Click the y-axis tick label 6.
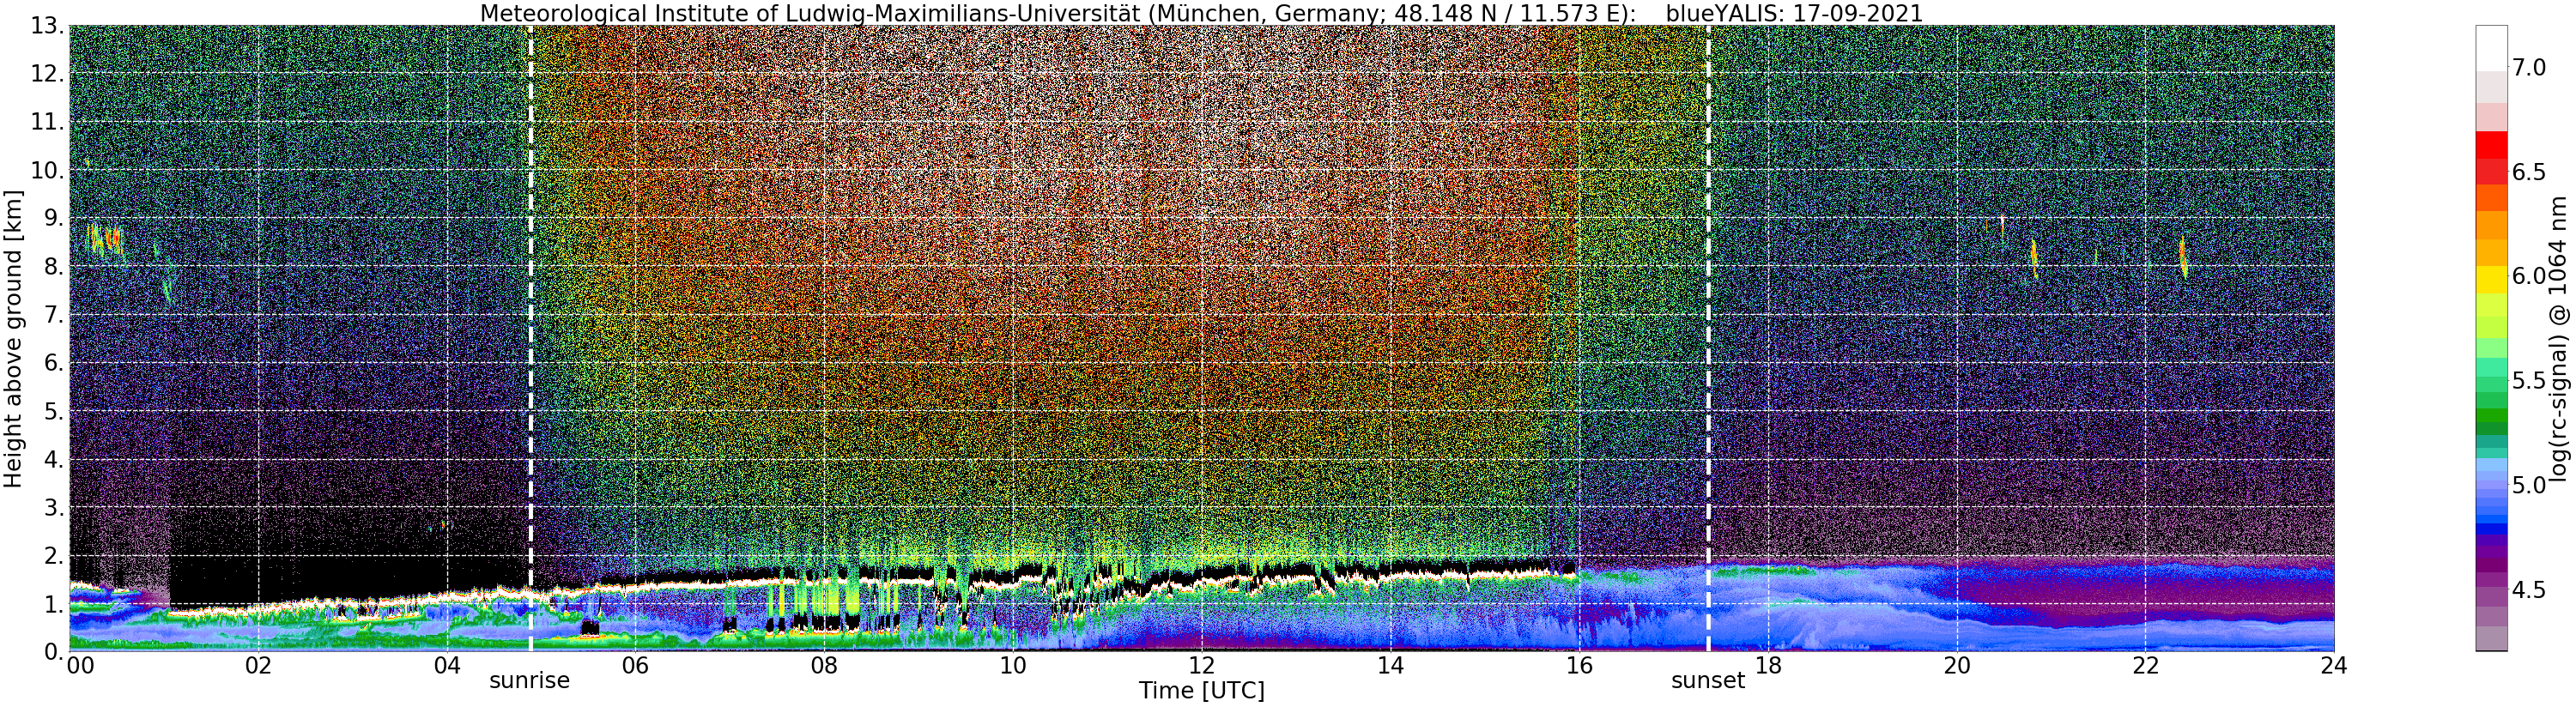Screen dimensions: 2576x707 coord(53,362)
